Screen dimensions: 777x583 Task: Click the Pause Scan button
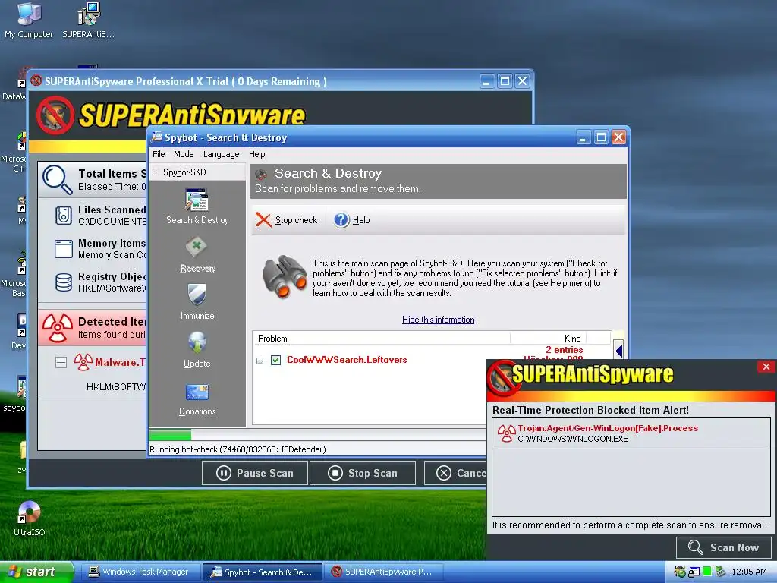pos(255,473)
